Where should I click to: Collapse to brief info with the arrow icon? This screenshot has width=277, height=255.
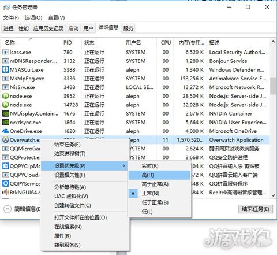(8, 209)
